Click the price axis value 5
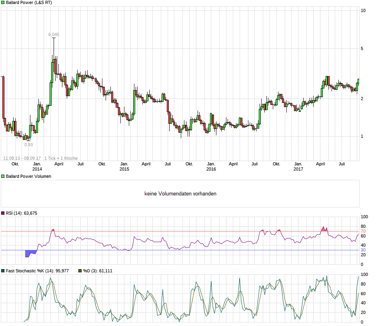Image resolution: width=376 pixels, height=326 pixels. coord(362,49)
